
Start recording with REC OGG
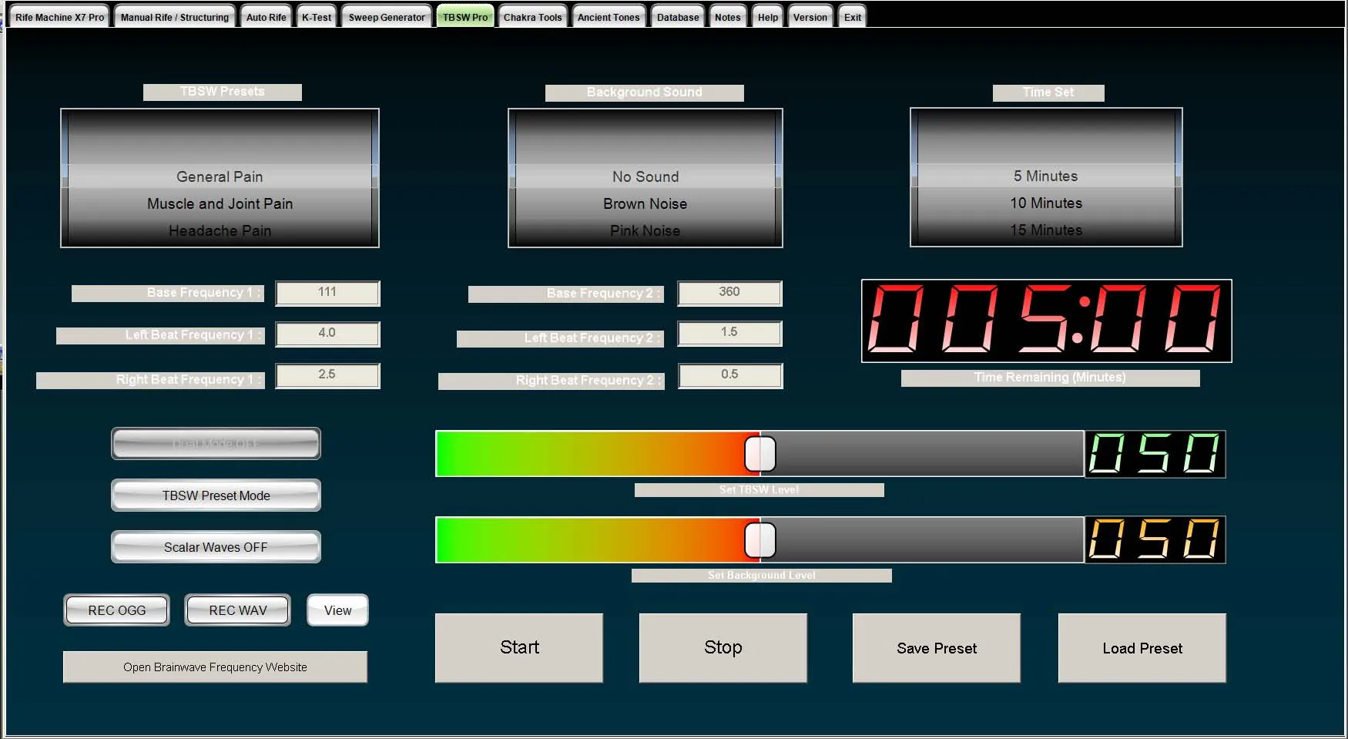pos(116,610)
